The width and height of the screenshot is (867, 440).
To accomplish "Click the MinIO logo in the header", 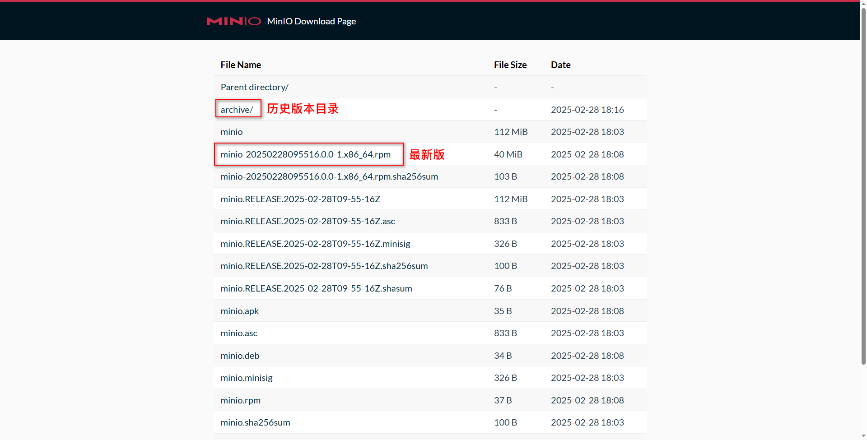I will pos(233,21).
